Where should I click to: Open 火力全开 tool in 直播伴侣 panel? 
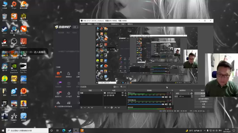(x=69, y=94)
